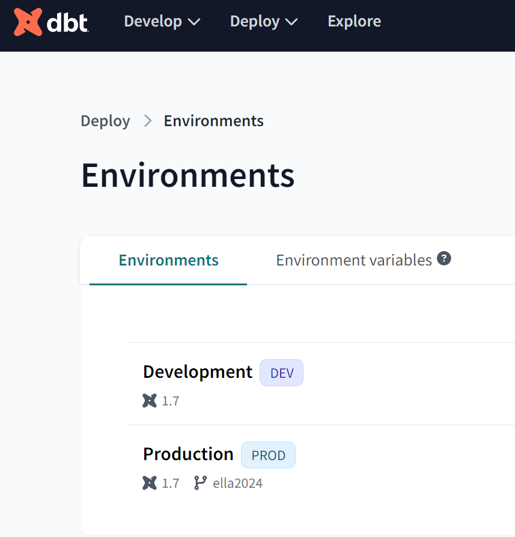Click the chevron arrow next to Develop
This screenshot has height=537, width=515.
(194, 22)
